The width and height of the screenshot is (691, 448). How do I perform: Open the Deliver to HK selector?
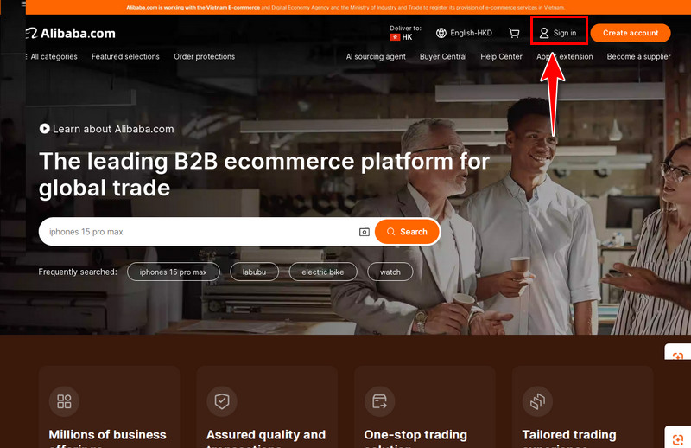point(405,33)
